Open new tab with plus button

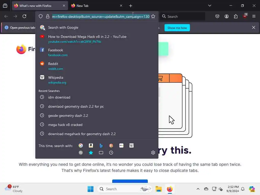click(x=131, y=6)
